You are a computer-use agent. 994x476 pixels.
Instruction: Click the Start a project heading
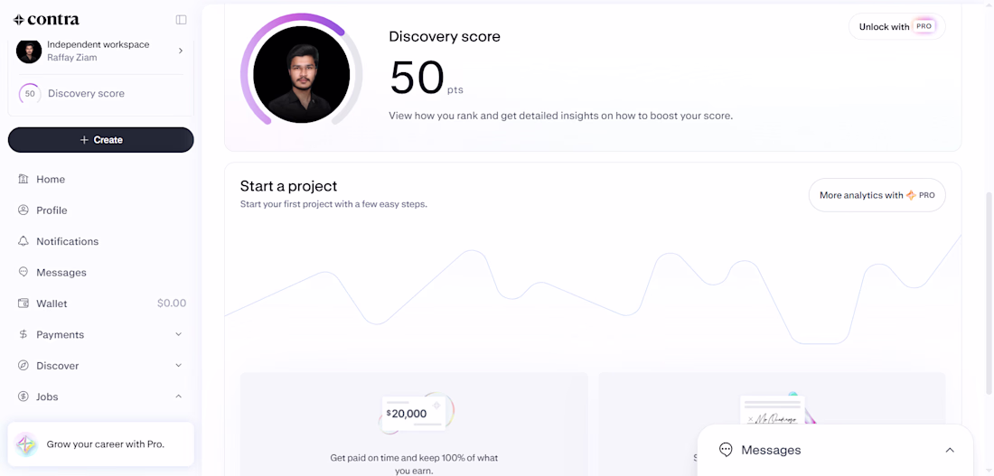click(x=288, y=186)
